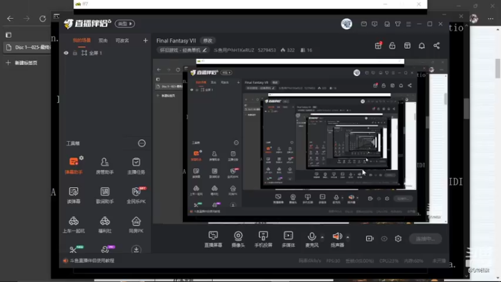Viewport: 501px width, 282px height.
Task: Expand speaker options arrow
Action: (348, 238)
